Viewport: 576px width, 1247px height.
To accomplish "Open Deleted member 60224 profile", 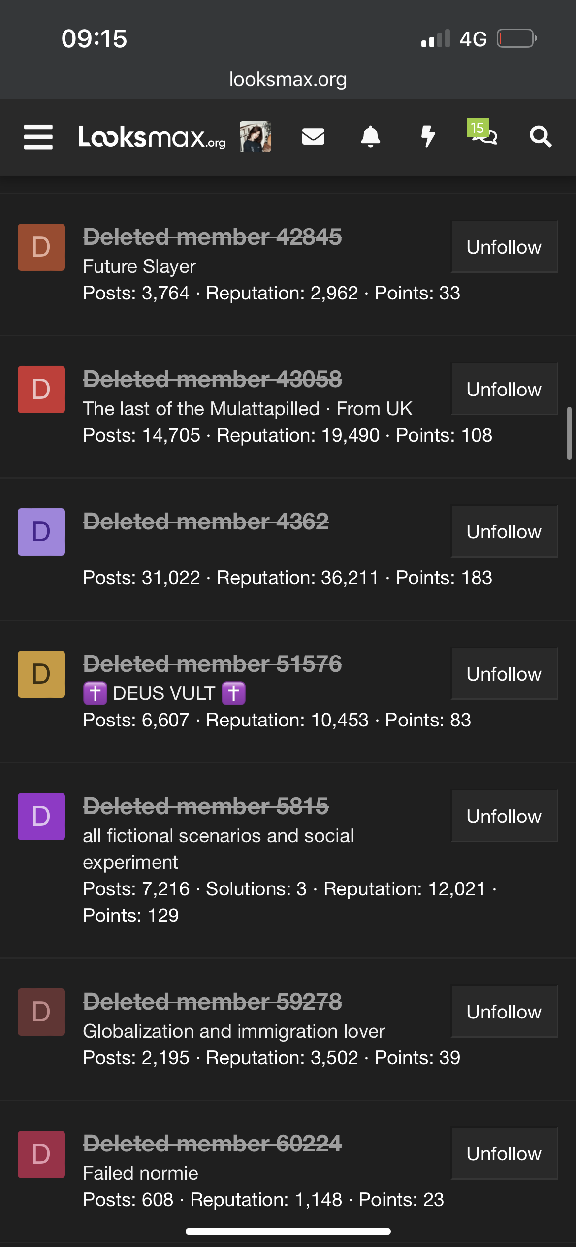I will click(213, 1144).
